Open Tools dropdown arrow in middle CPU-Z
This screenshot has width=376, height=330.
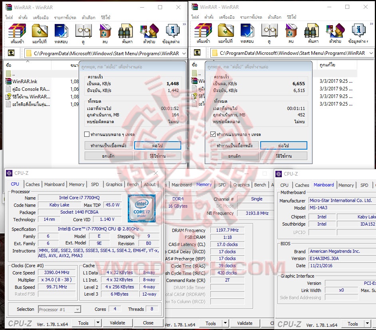pyautogui.click(x=225, y=323)
